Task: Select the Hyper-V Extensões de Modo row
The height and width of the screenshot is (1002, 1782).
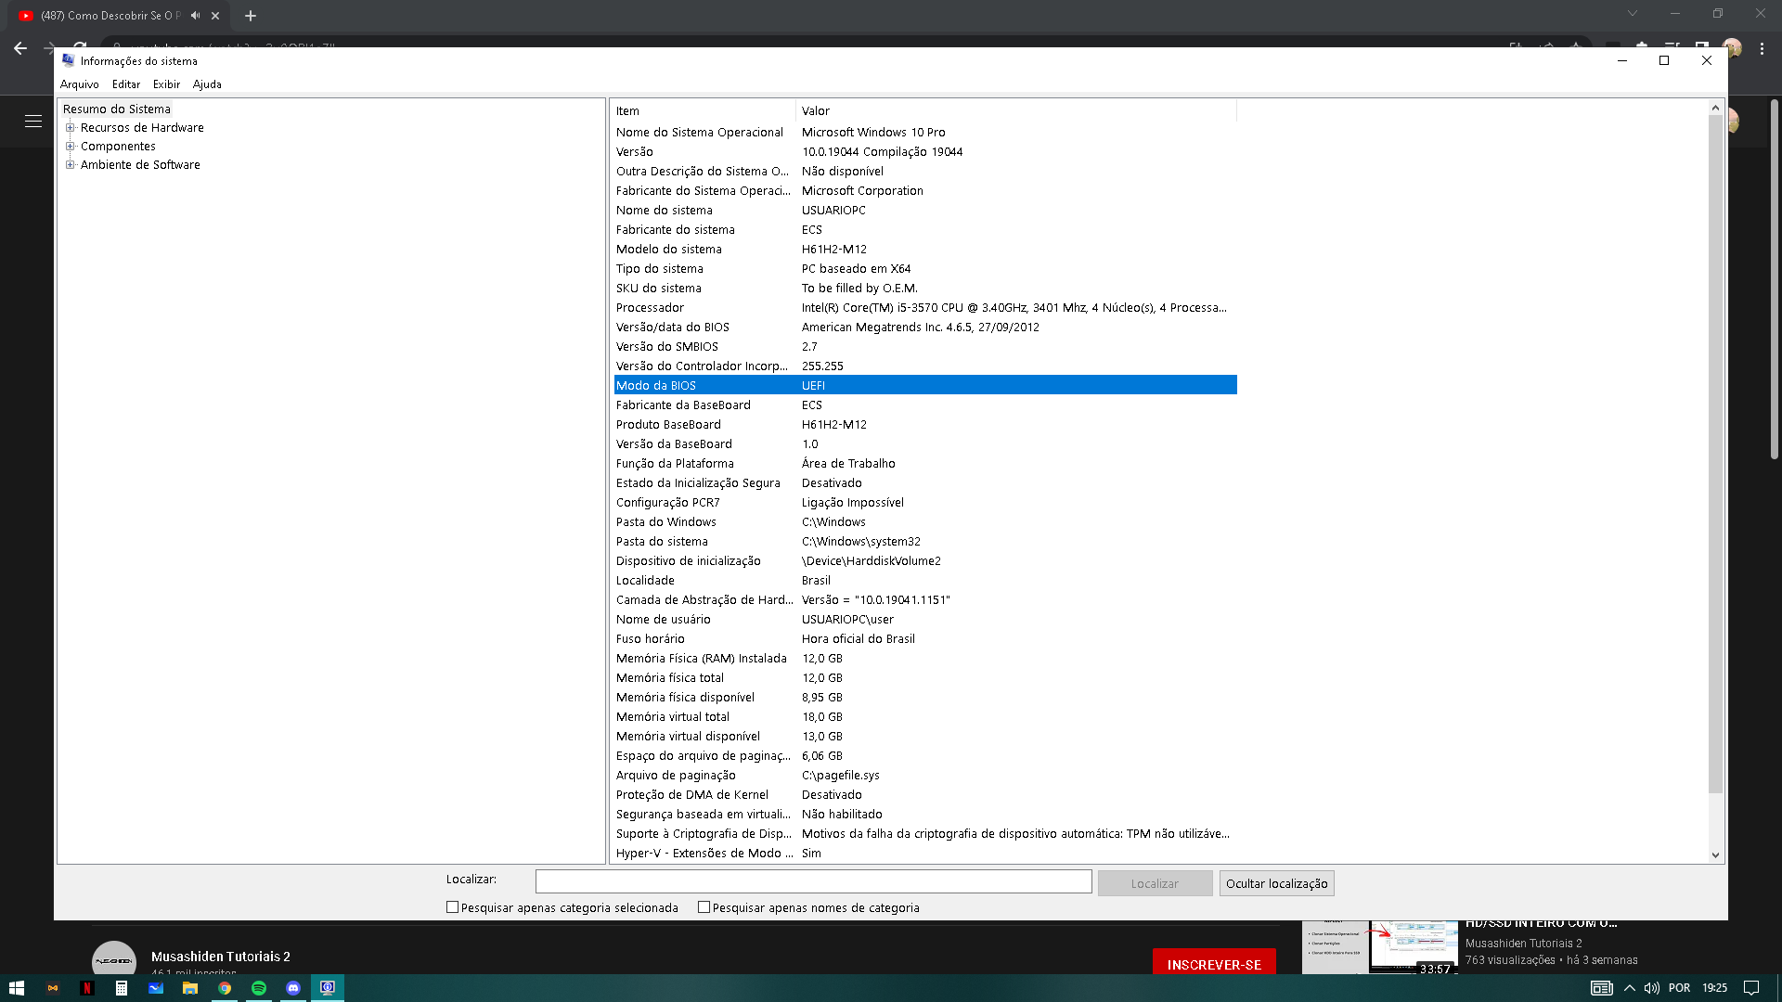Action: (x=925, y=854)
